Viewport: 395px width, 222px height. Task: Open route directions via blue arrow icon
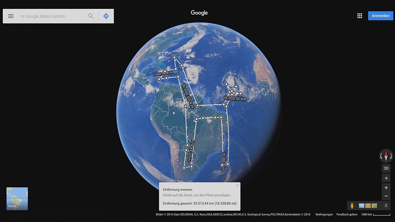(106, 16)
